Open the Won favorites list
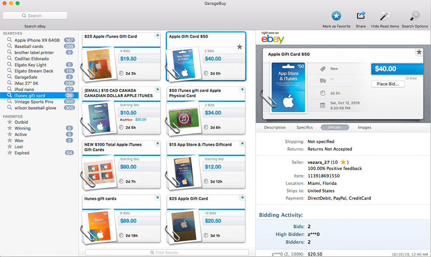 point(39,141)
